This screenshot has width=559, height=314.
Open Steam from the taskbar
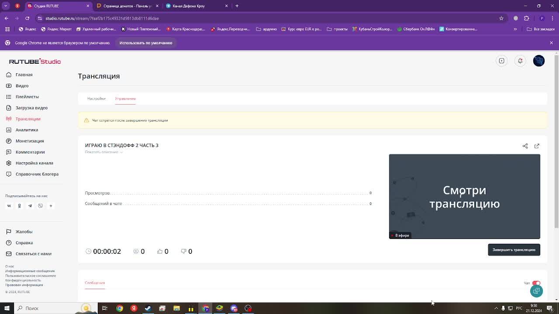coord(148,308)
